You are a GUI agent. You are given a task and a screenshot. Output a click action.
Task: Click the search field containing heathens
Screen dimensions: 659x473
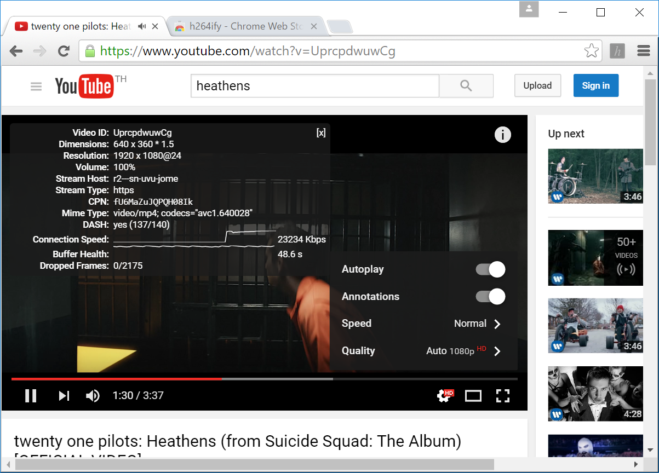pyautogui.click(x=315, y=86)
